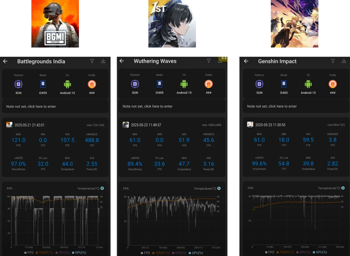The height and width of the screenshot is (256, 350).
Task: Open filter in Battlegrounds India report
Action: 92,61
